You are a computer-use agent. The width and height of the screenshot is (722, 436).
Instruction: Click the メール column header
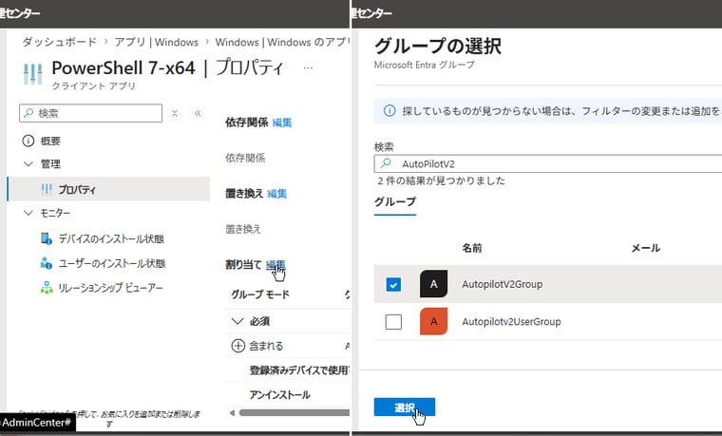pyautogui.click(x=646, y=248)
